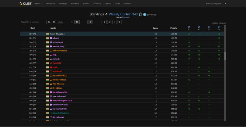Click the search magnifier button beside username filter

click(49, 22)
